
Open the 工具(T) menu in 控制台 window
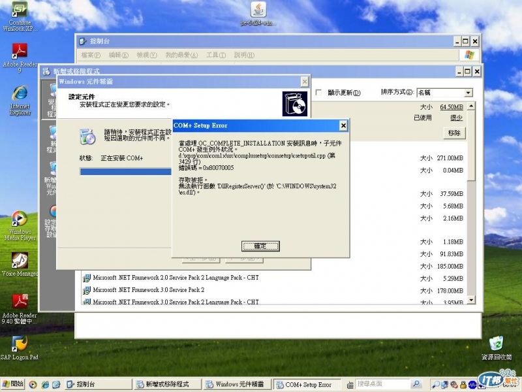tap(216, 55)
